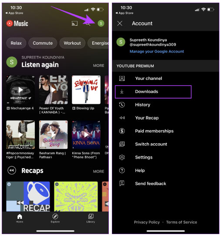The width and height of the screenshot is (222, 238).
Task: Tap the Paid memberships dollar icon
Action: click(x=122, y=131)
